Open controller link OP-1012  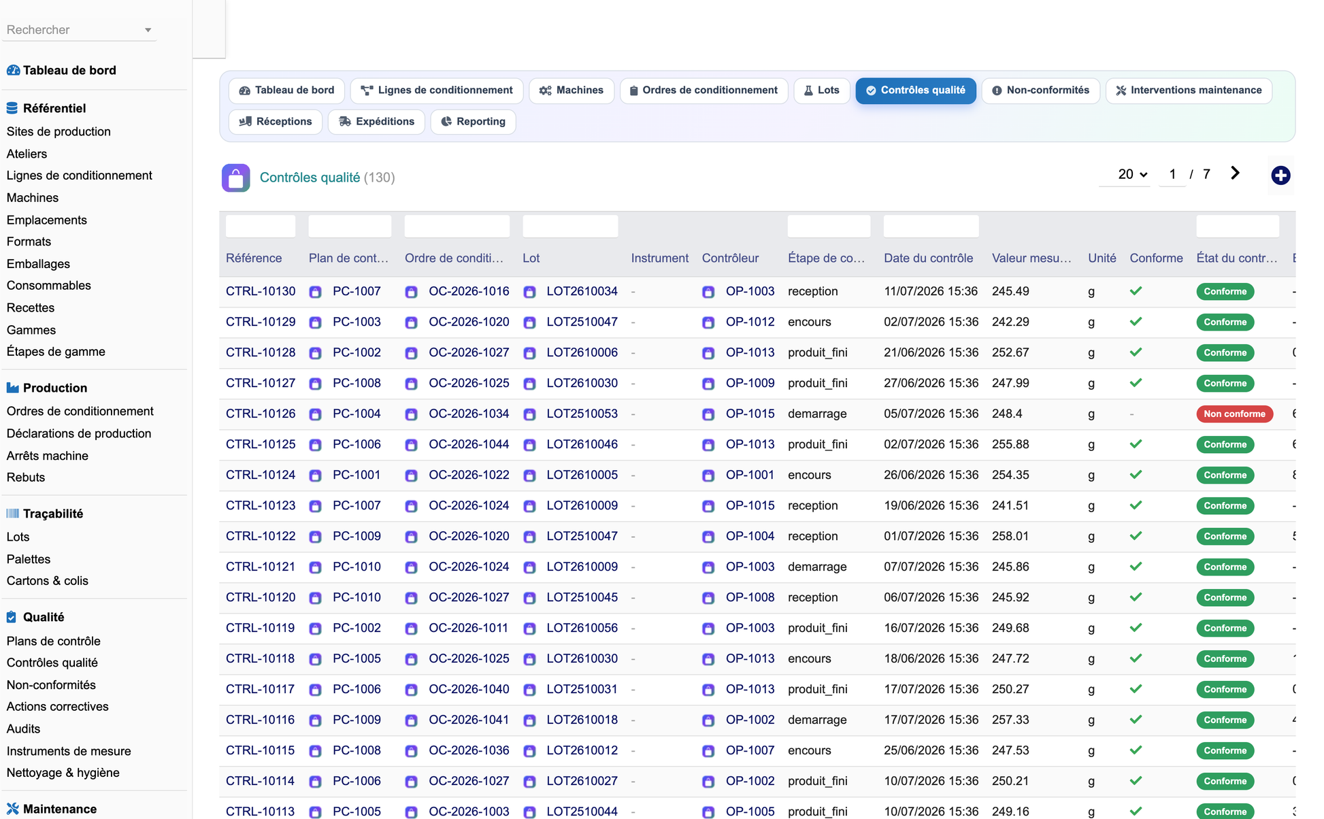click(x=750, y=322)
